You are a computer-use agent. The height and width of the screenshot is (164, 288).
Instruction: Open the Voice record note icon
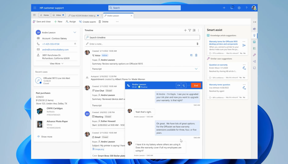click(x=191, y=55)
